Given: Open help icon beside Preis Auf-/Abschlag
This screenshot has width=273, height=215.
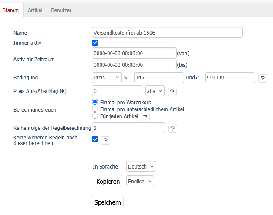Looking at the screenshot, I should pos(172,92).
